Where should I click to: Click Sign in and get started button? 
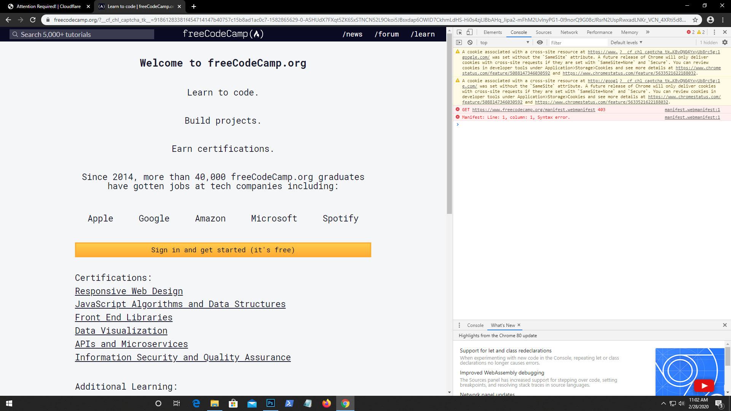[x=223, y=250]
